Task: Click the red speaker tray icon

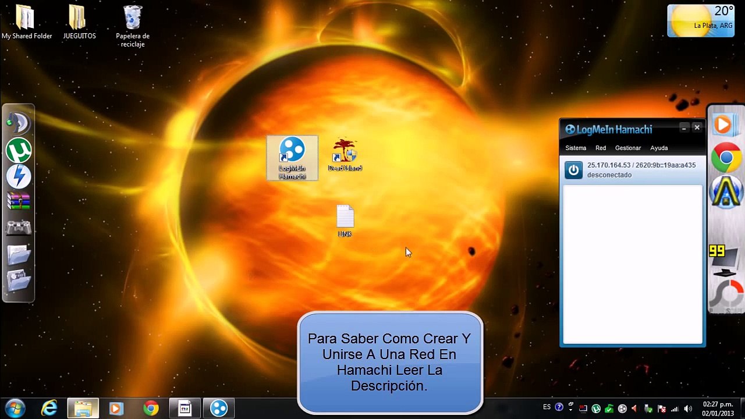Action: (x=634, y=409)
